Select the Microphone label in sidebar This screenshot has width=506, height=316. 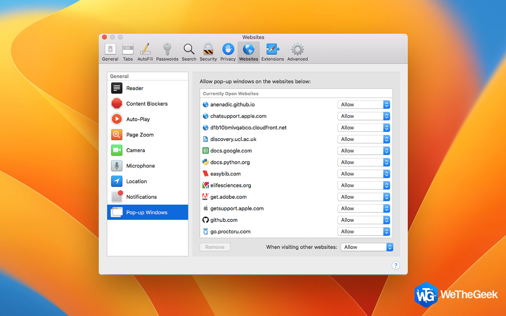(x=141, y=166)
